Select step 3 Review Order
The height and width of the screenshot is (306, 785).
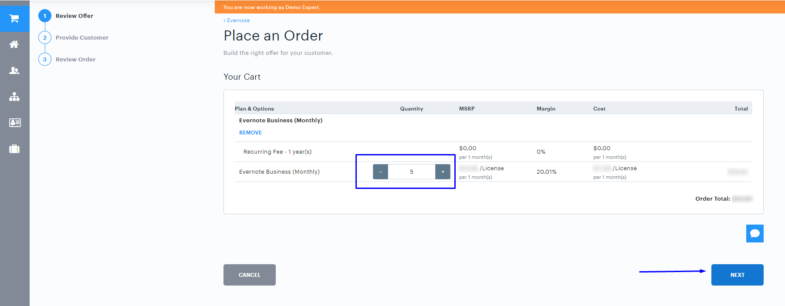67,59
